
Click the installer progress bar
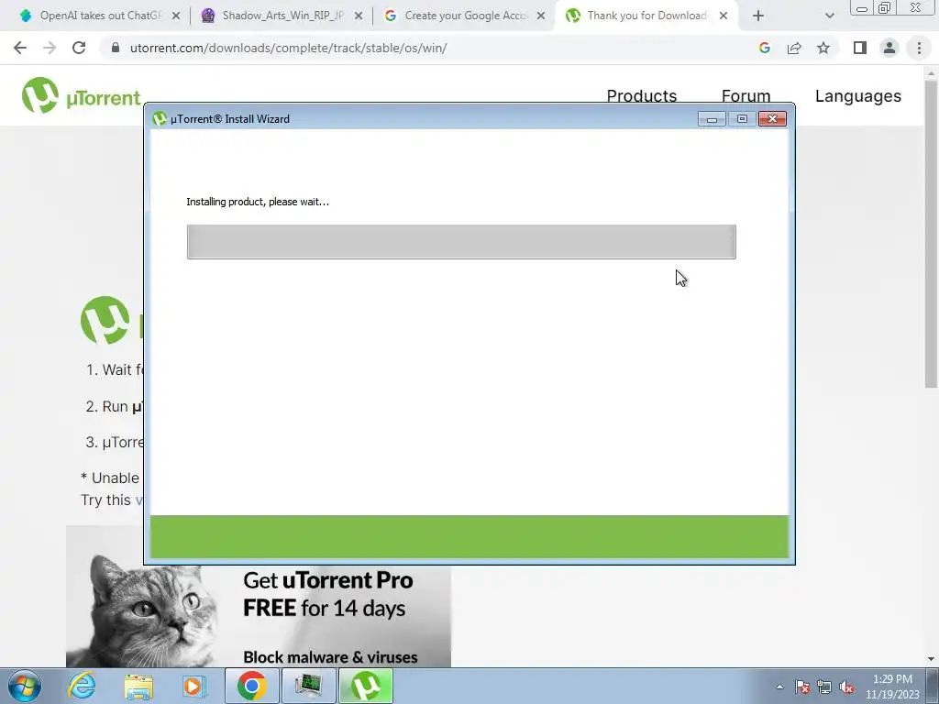[461, 242]
